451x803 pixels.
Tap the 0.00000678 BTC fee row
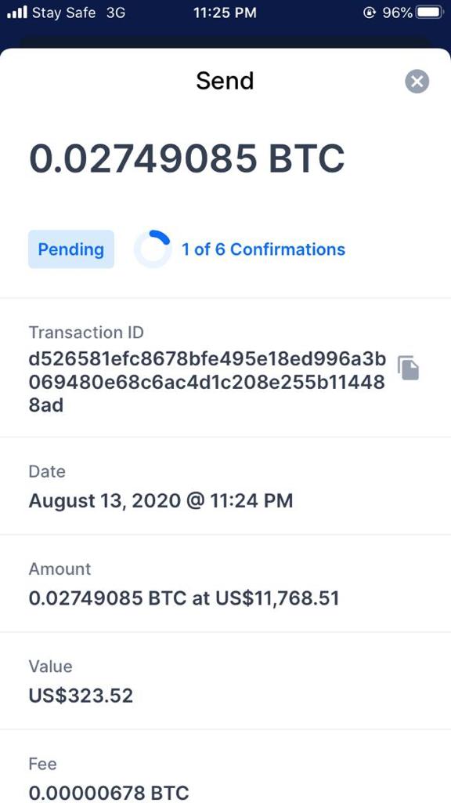pyautogui.click(x=225, y=767)
